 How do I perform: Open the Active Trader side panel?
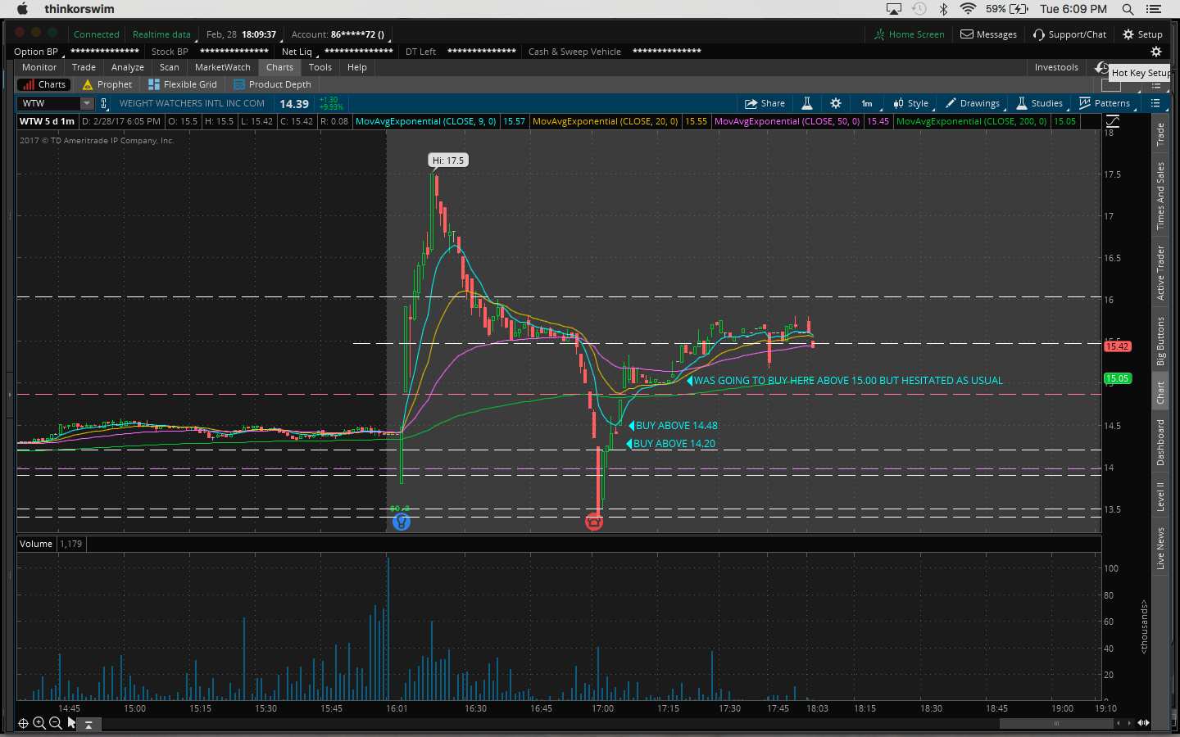click(1160, 273)
